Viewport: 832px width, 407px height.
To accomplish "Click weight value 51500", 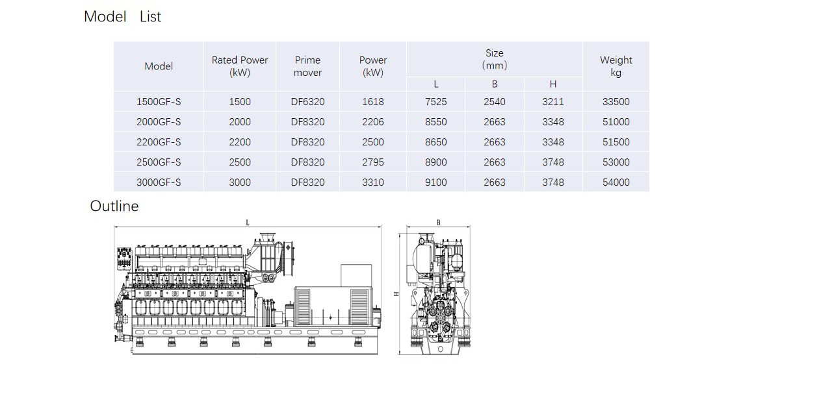I will pyautogui.click(x=616, y=142).
